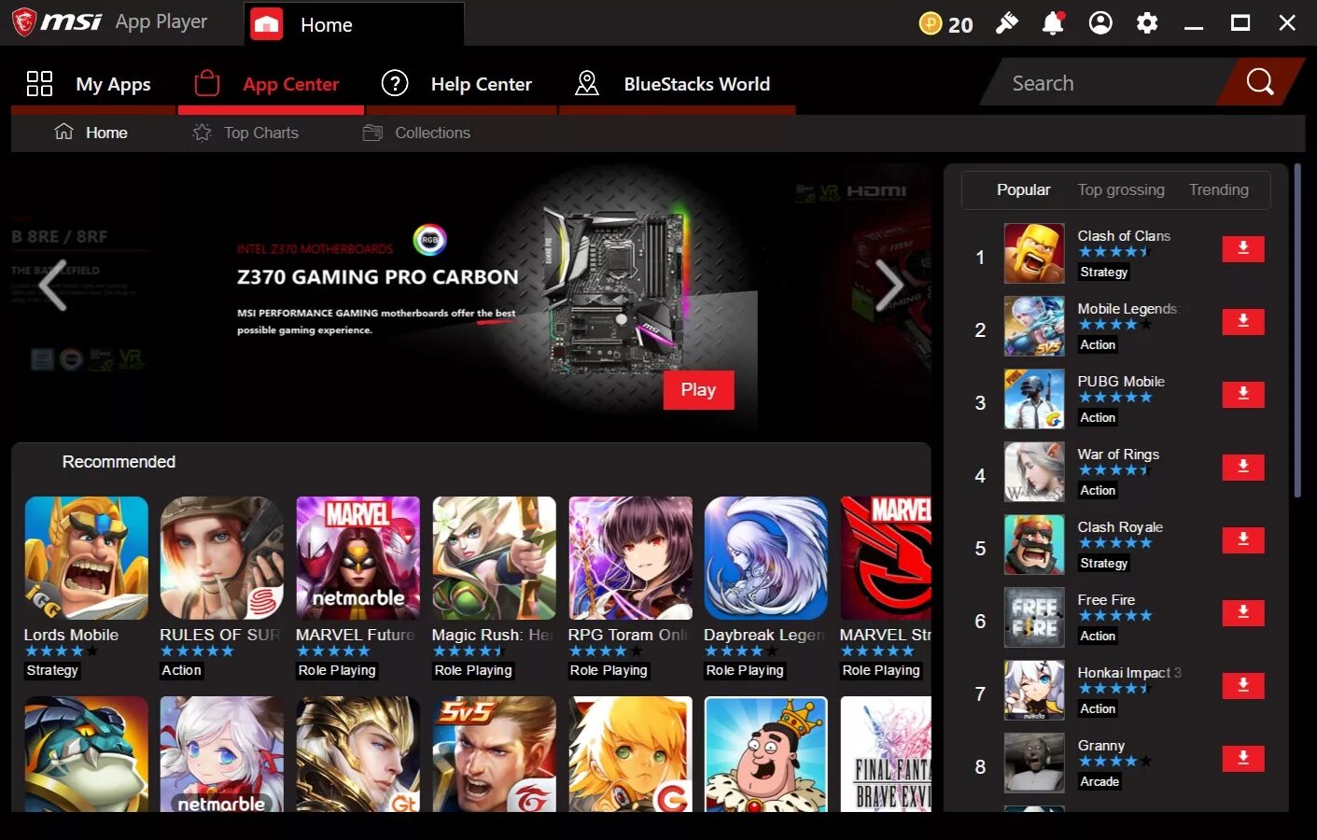Open MARVEL Future Fight app

(x=358, y=558)
